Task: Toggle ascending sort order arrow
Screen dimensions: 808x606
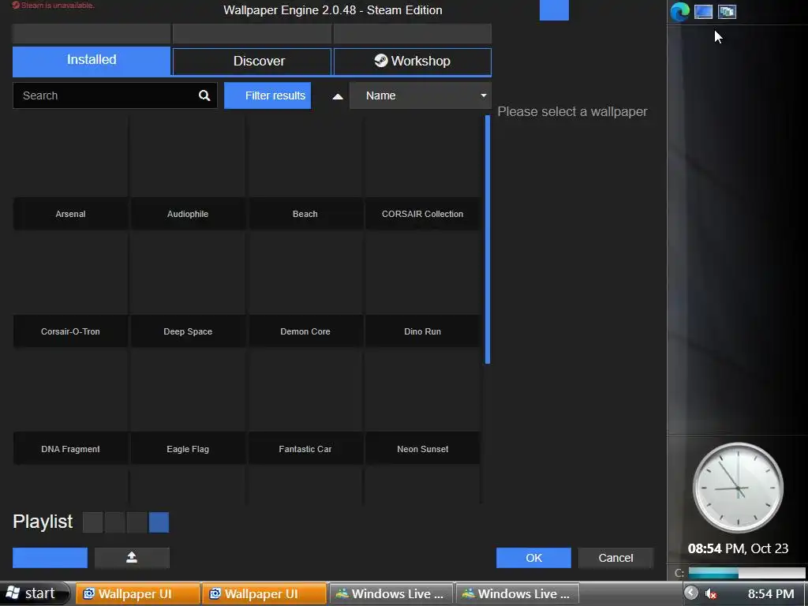Action: (338, 95)
